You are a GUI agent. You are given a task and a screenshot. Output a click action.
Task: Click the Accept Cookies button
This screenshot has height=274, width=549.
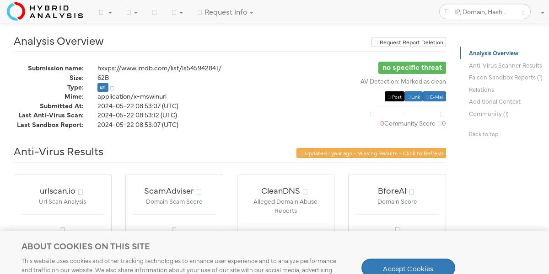(408, 268)
